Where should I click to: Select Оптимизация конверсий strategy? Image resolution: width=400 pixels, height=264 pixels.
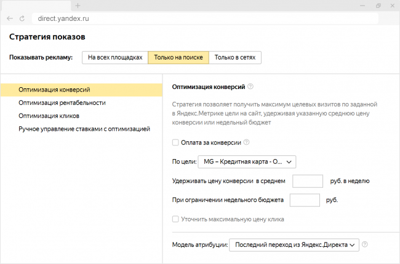click(58, 90)
